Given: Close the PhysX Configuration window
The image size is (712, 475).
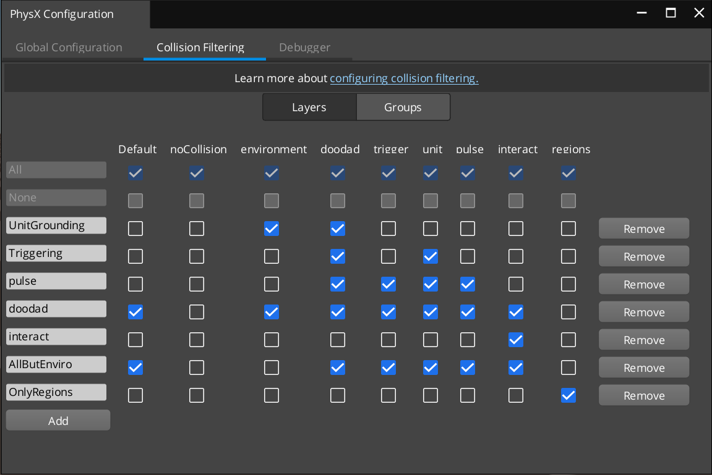Looking at the screenshot, I should coord(699,13).
